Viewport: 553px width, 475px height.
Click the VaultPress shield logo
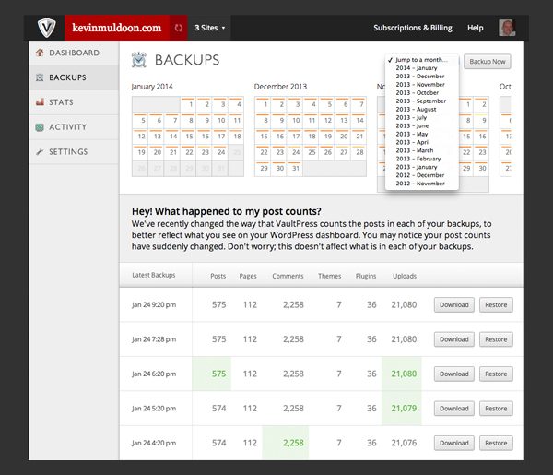(x=45, y=28)
